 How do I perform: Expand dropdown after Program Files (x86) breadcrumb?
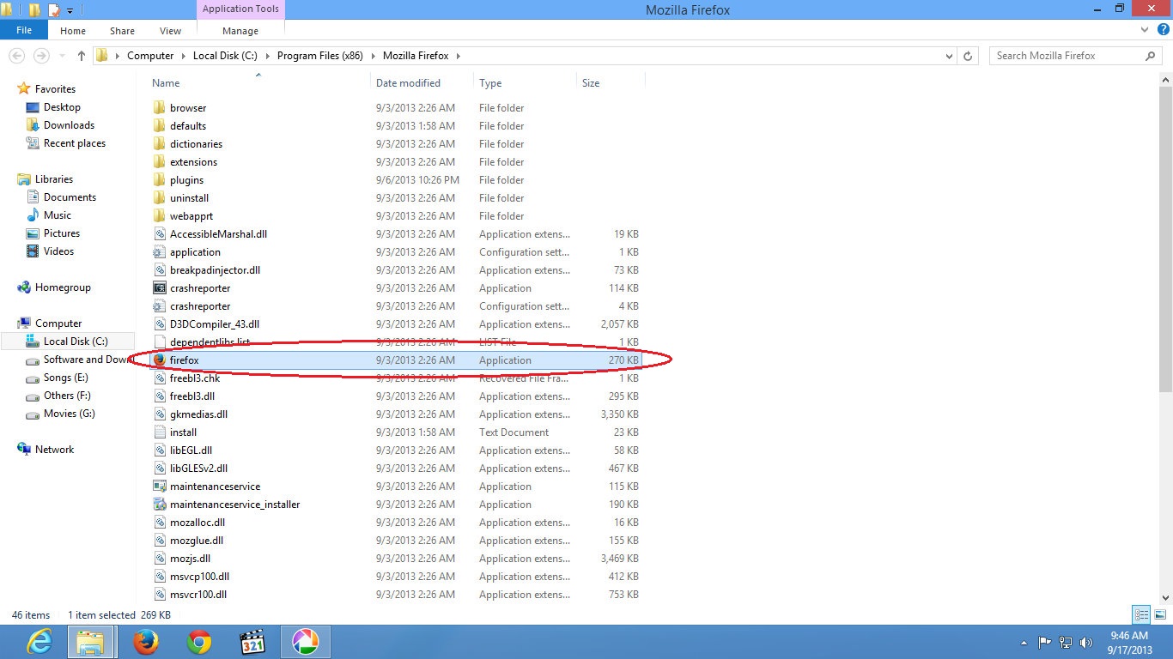373,56
